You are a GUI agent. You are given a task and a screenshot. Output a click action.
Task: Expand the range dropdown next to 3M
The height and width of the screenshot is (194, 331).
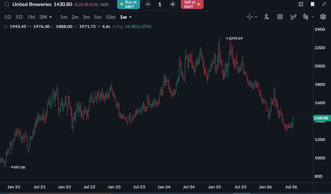pyautogui.click(x=51, y=17)
